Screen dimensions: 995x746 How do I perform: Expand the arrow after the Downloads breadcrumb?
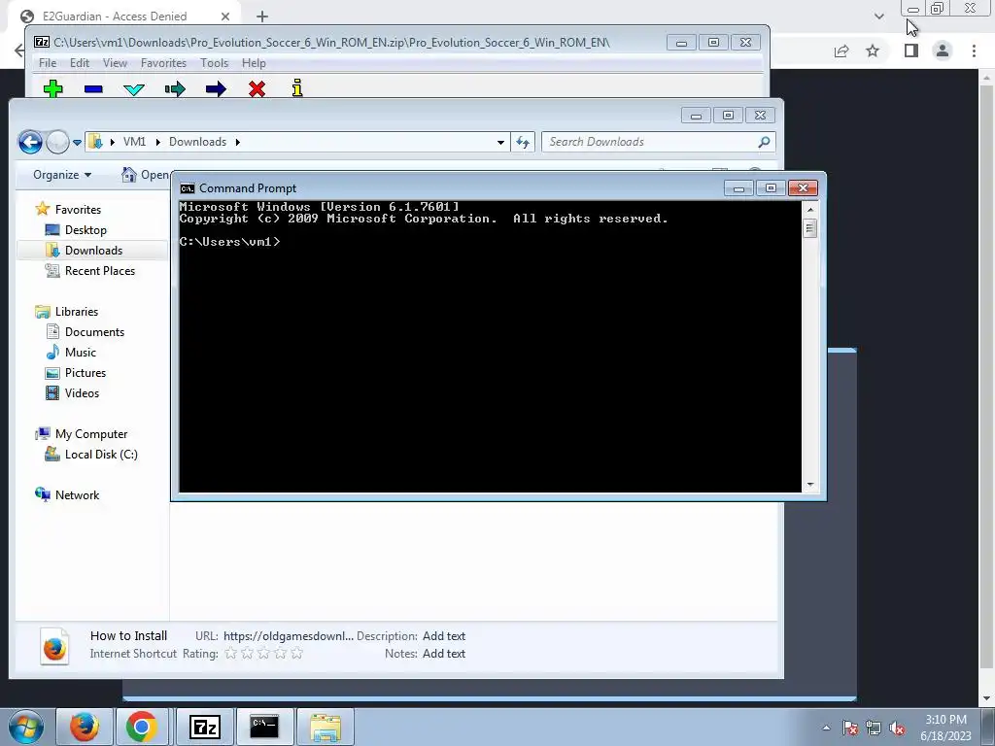238,142
